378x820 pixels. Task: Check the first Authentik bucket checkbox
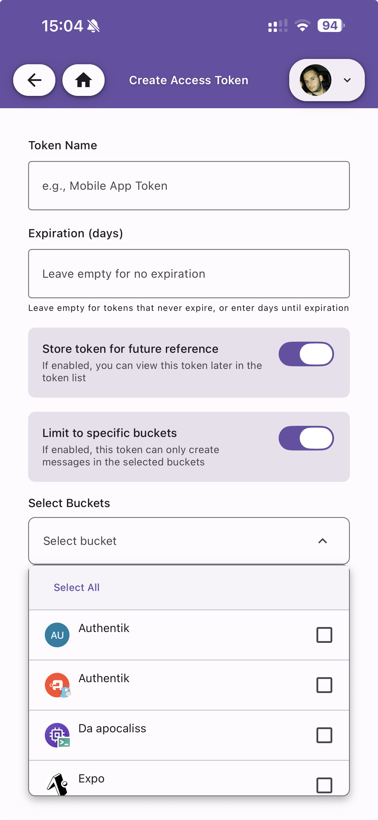(x=324, y=635)
